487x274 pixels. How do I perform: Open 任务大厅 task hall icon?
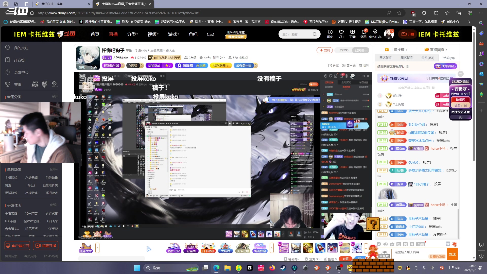85,248
